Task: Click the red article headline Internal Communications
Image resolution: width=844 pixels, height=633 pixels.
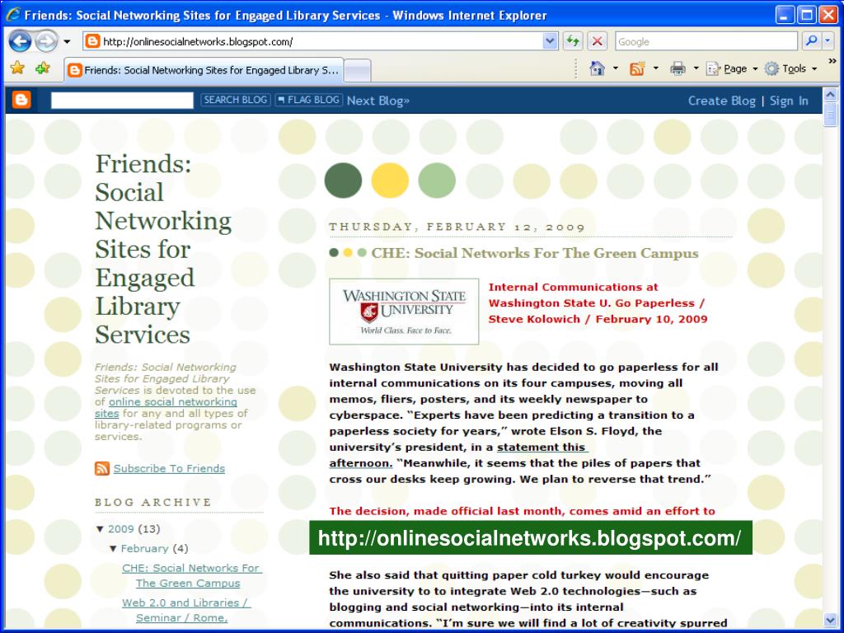Action: [598, 303]
